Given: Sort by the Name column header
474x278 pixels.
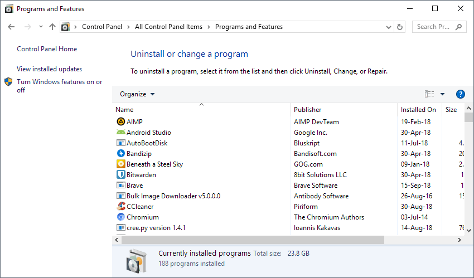Looking at the screenshot, I should point(201,110).
